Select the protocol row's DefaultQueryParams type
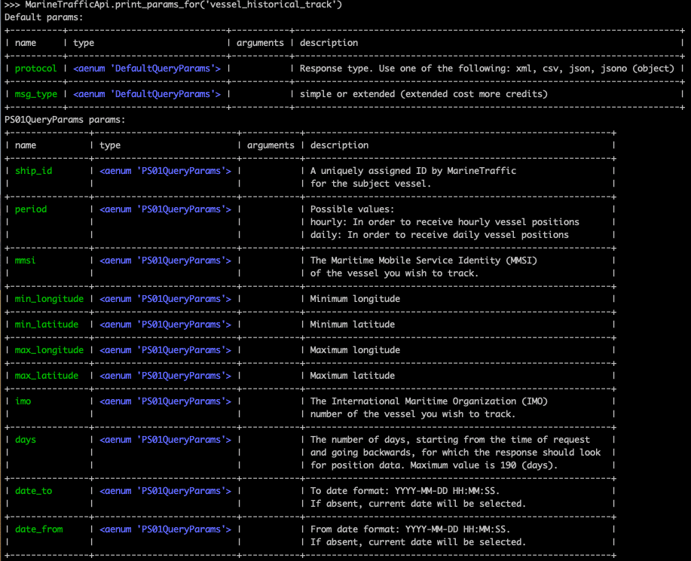Image resolution: width=691 pixels, height=561 pixels. tap(147, 69)
